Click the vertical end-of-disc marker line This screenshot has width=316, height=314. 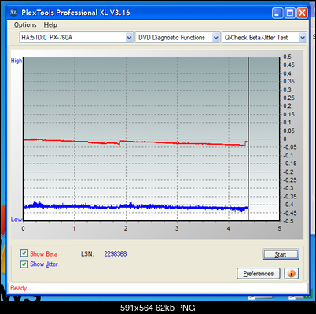tap(248, 139)
